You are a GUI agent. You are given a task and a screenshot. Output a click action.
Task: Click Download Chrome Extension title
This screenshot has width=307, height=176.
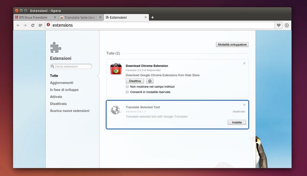click(x=147, y=66)
